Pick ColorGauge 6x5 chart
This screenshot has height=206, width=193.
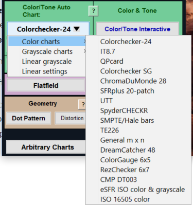click(138, 160)
